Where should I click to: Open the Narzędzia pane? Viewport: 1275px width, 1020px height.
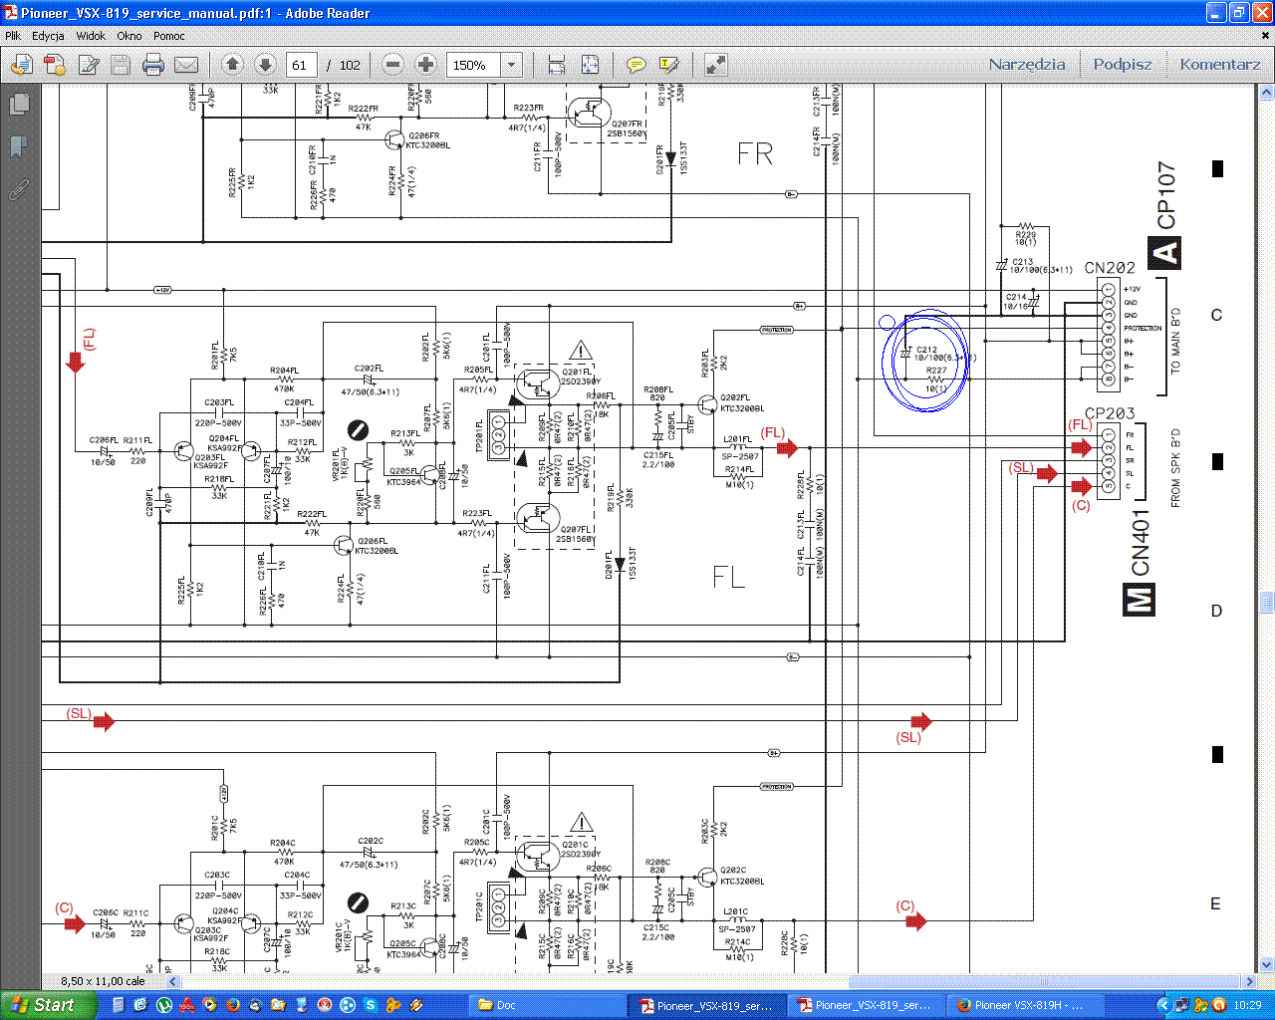(1027, 65)
